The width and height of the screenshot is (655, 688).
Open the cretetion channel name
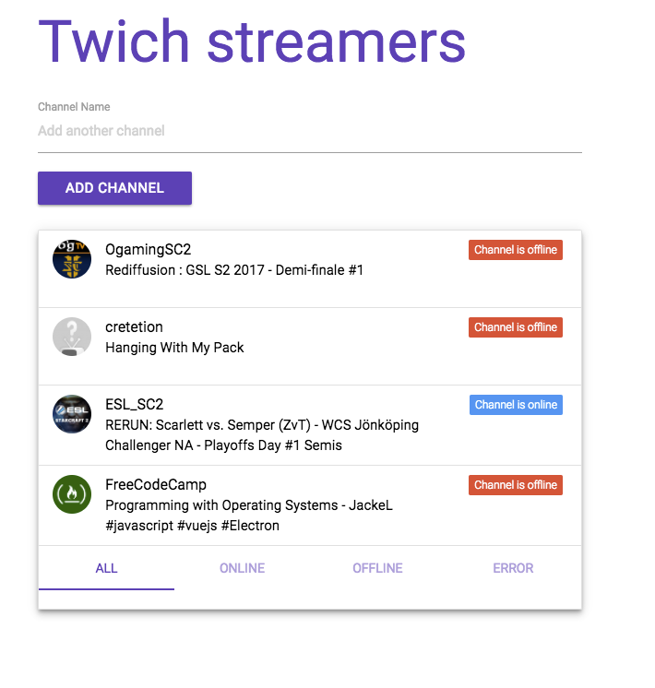[134, 326]
